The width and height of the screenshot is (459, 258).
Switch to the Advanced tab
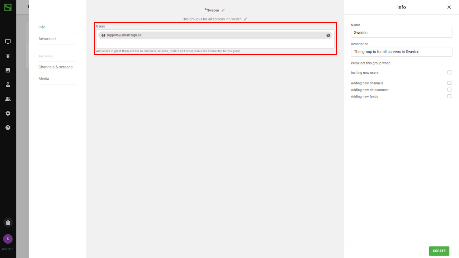(x=47, y=39)
